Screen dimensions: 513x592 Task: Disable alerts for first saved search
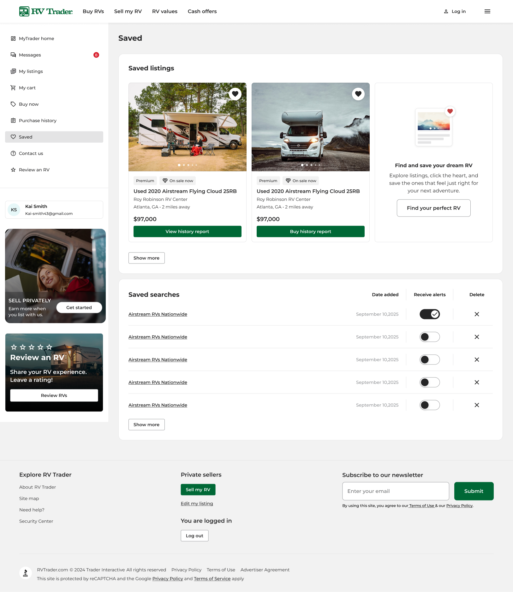tap(430, 314)
